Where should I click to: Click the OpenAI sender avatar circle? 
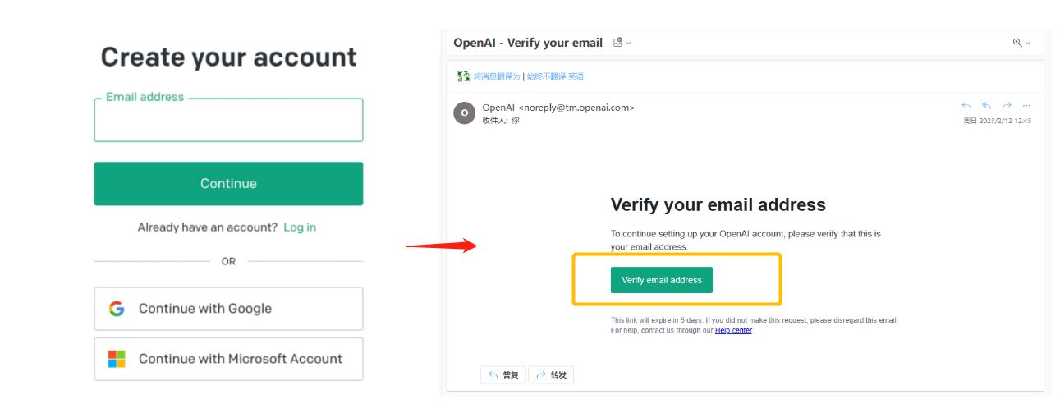click(465, 113)
